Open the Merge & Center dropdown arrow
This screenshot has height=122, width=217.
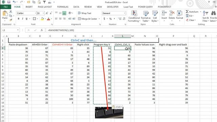pyautogui.click(x=99, y=19)
